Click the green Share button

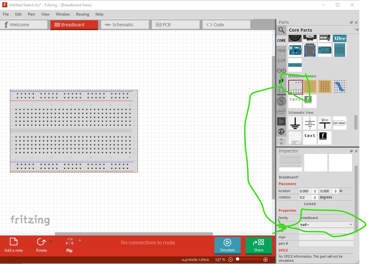[259, 245]
